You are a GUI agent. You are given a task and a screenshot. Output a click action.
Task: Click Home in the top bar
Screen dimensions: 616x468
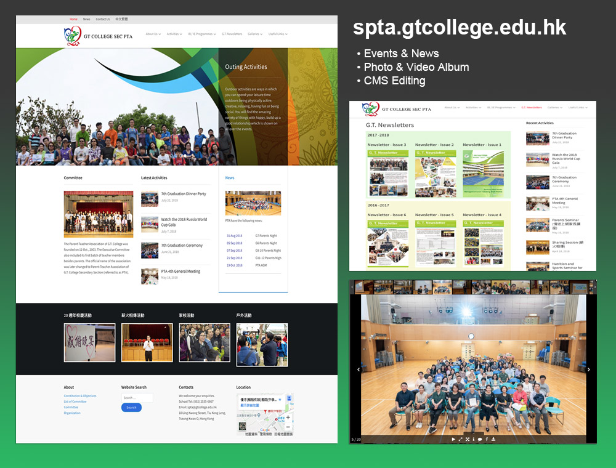coord(73,19)
